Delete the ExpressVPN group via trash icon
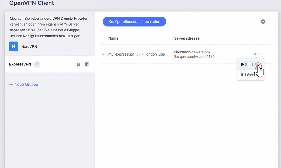The image size is (281, 168). click(87, 64)
